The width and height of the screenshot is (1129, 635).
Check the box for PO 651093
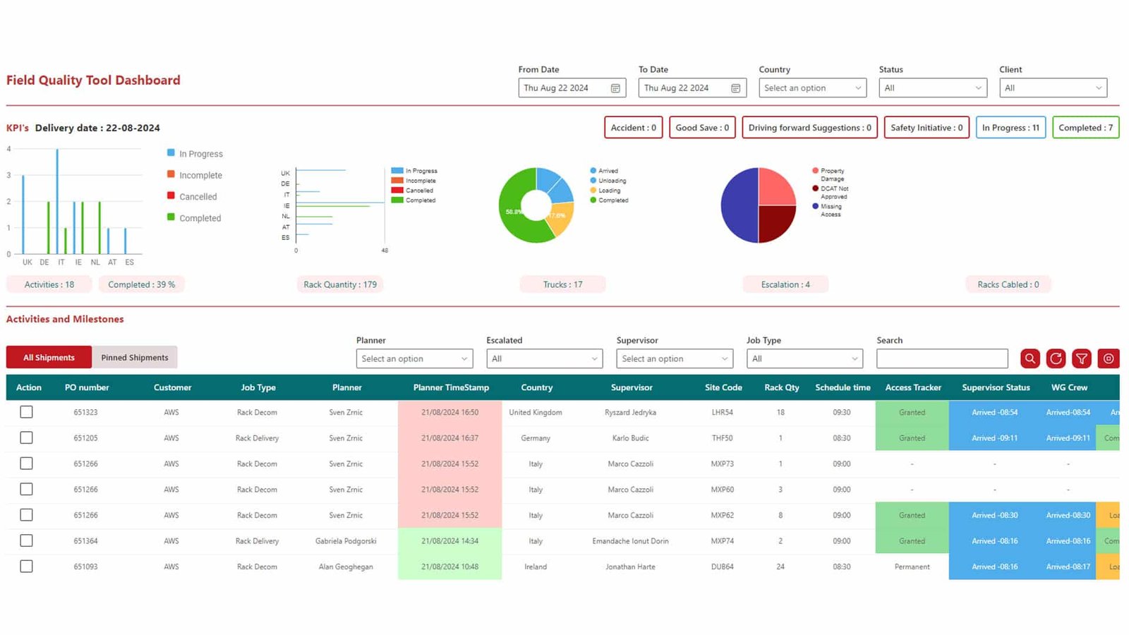tap(26, 566)
